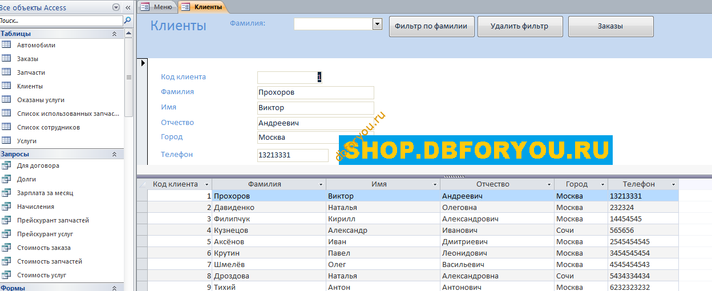Select the datasheet cell Филипчук
This screenshot has height=291, width=712.
coord(269,219)
